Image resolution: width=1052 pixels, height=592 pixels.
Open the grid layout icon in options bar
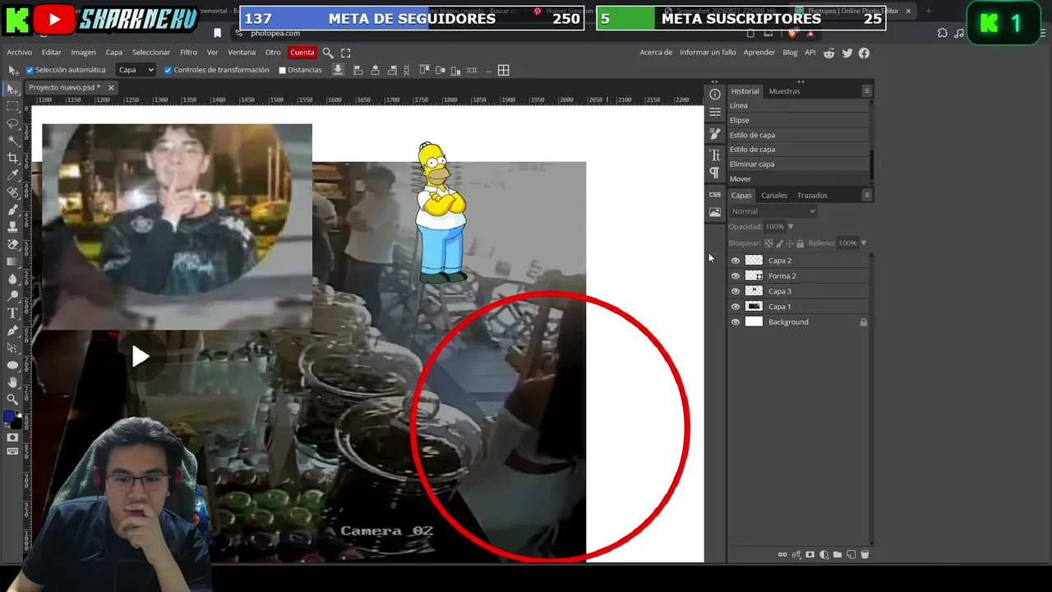point(504,70)
